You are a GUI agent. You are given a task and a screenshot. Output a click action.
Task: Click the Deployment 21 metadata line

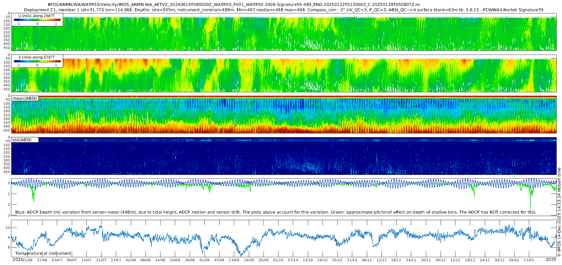284,10
